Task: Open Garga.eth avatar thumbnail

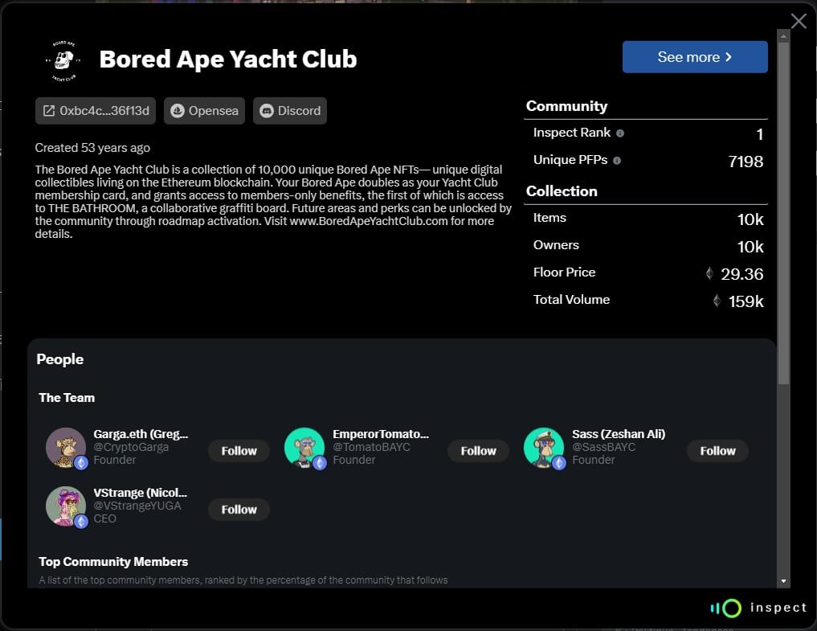Action: pyautogui.click(x=66, y=448)
